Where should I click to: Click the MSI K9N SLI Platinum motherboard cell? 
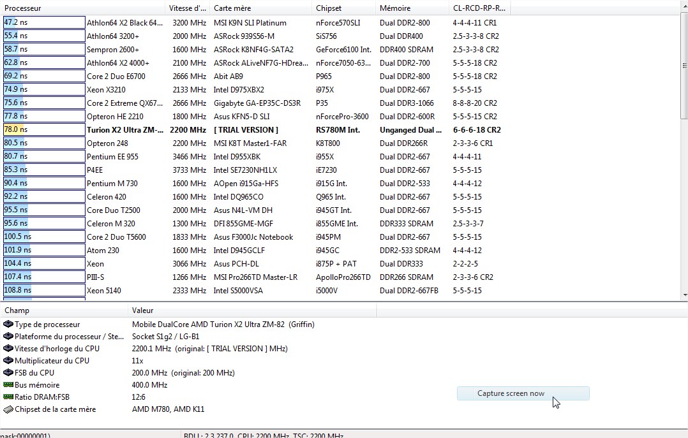tap(250, 23)
